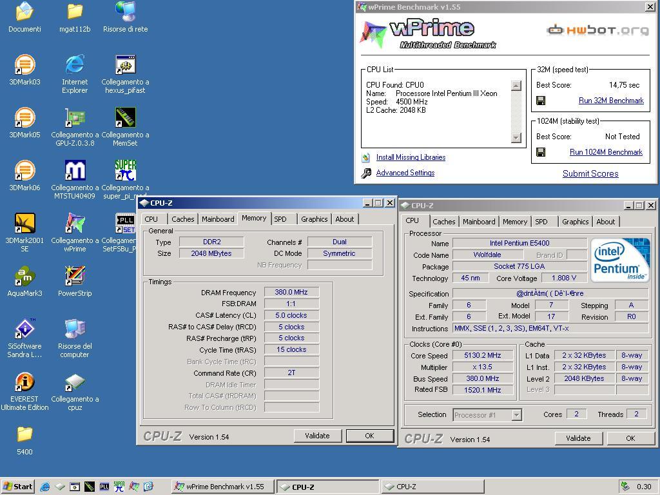Click the system tray network icon
Image resolution: width=660 pixels, height=495 pixels.
click(625, 486)
